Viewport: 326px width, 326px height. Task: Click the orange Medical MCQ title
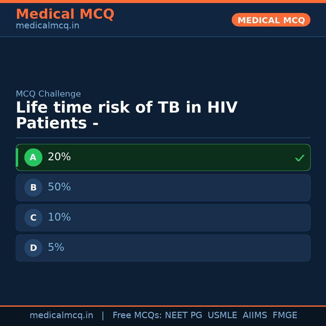(x=65, y=14)
